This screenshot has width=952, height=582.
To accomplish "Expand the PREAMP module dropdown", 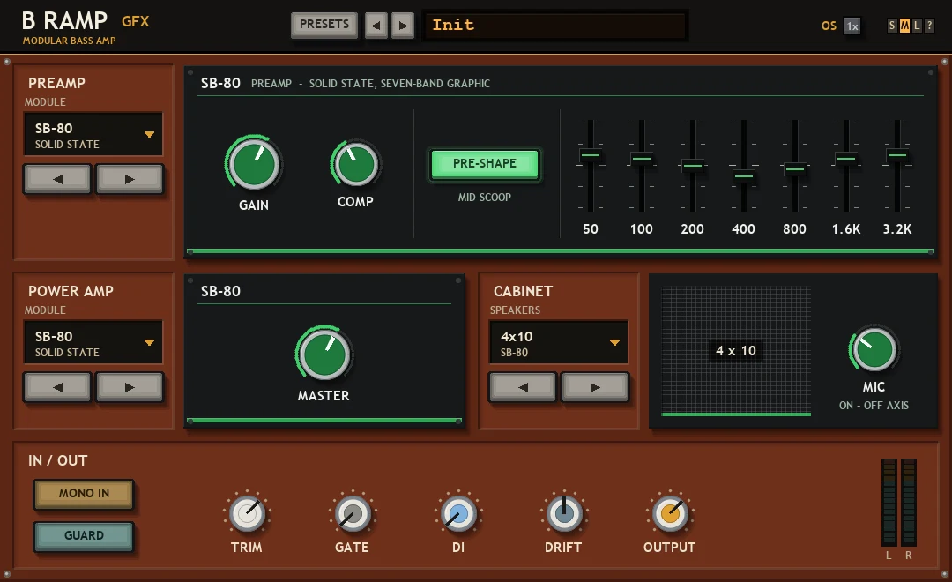I will click(93, 135).
